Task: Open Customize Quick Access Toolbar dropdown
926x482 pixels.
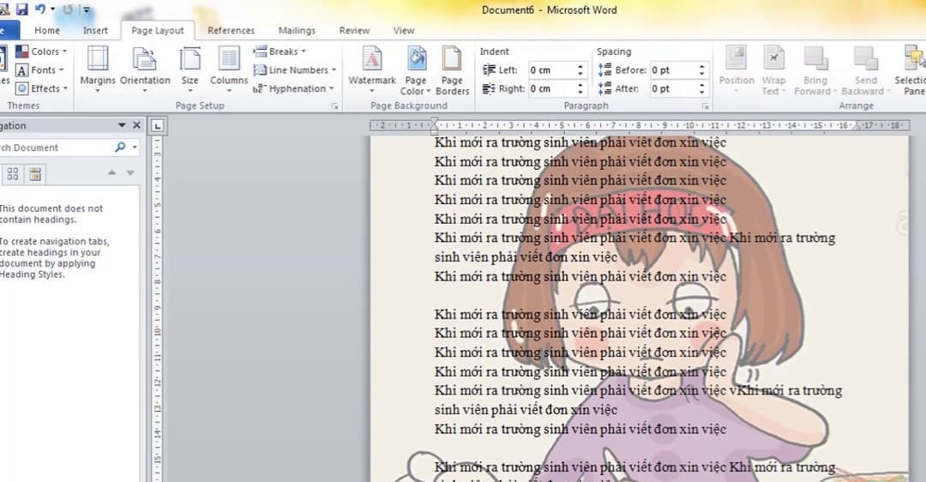Action: [87, 9]
